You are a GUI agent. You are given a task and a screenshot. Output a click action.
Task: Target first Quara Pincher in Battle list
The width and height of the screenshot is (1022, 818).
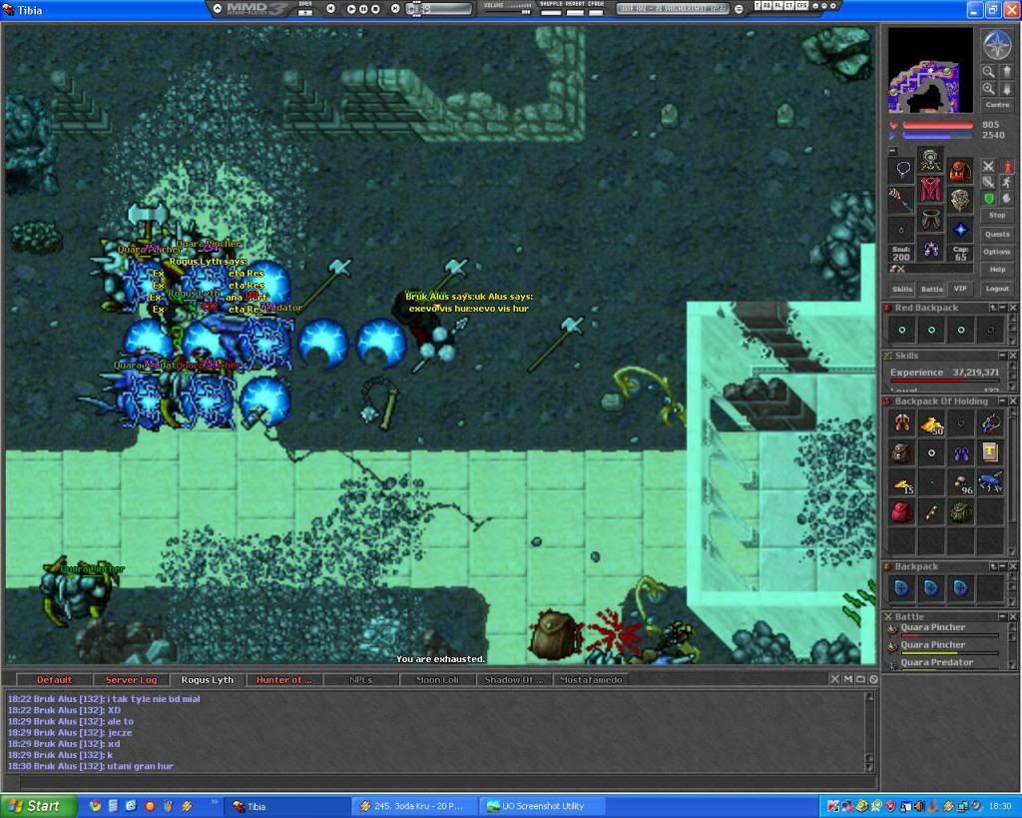[944, 629]
